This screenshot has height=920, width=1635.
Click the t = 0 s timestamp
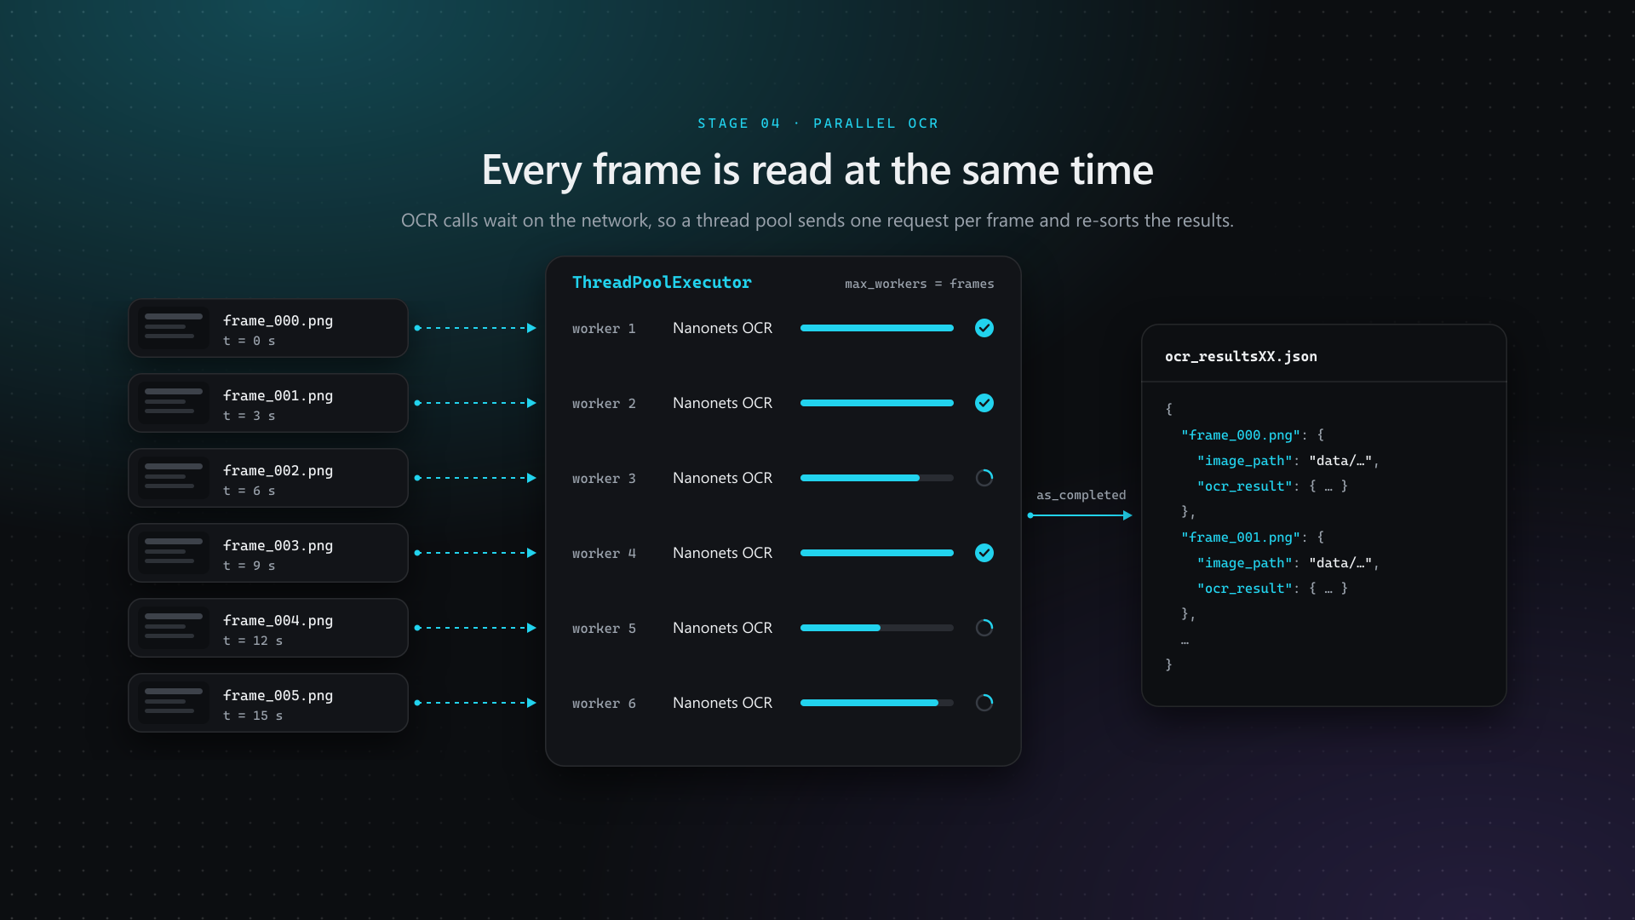tap(250, 341)
